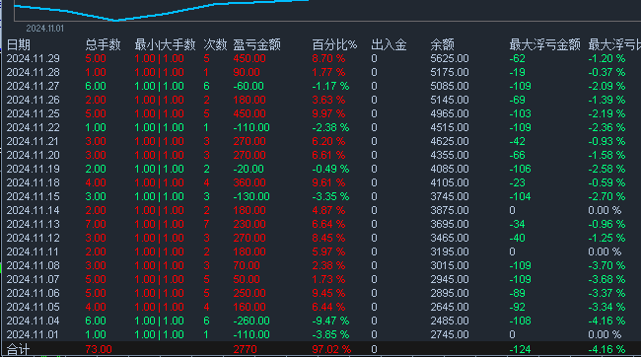Click balance value 4965.00
The height and width of the screenshot is (357, 641).
[x=450, y=114]
